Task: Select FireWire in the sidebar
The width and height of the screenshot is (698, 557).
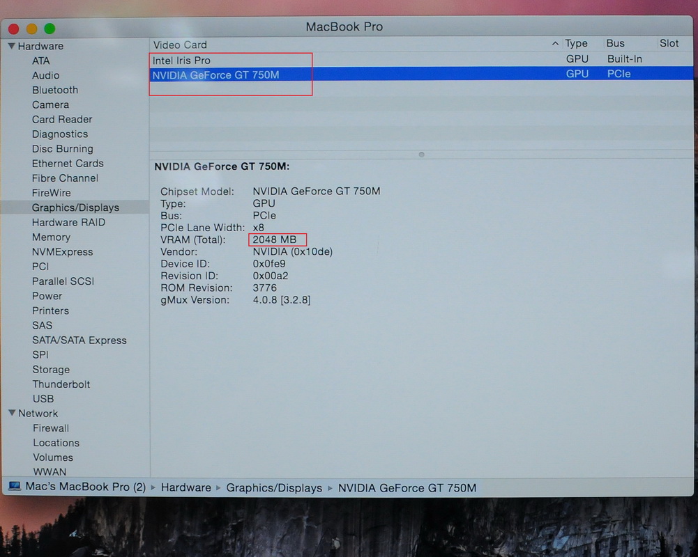Action: (x=52, y=193)
